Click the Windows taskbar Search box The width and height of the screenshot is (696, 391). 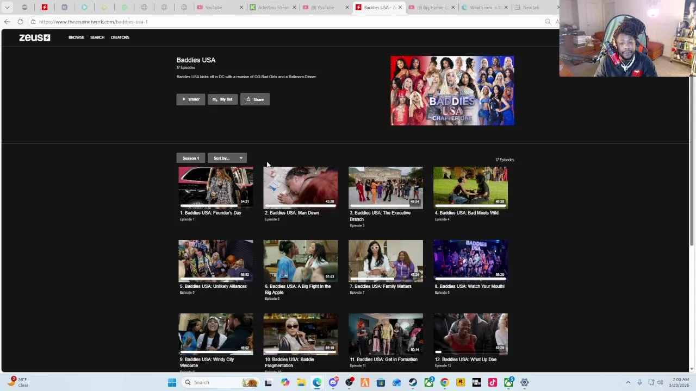[221, 382]
